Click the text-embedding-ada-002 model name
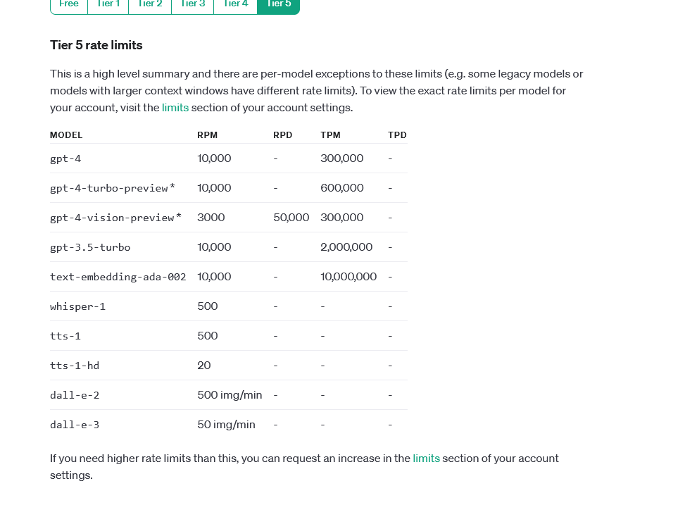Image resolution: width=685 pixels, height=505 pixels. click(118, 277)
